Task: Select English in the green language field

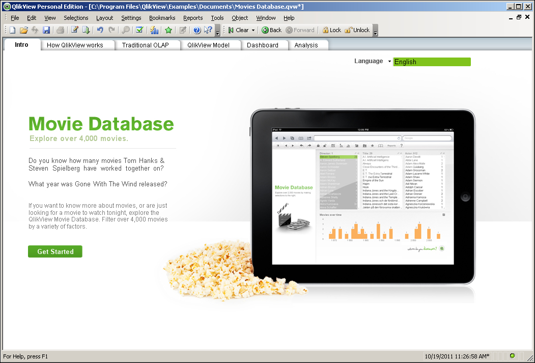Action: (x=432, y=62)
